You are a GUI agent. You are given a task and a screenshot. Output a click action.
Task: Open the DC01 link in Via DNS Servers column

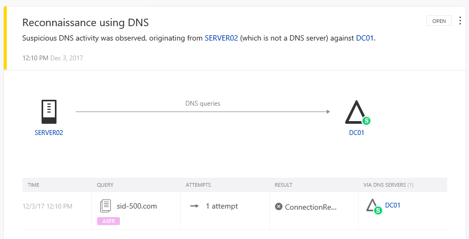pyautogui.click(x=393, y=205)
